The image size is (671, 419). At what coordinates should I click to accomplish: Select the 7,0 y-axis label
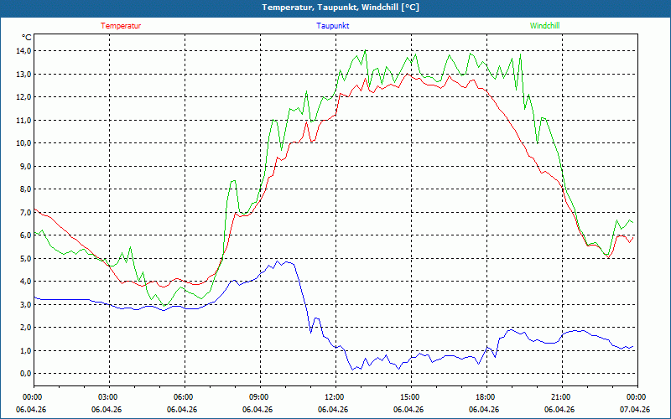pyautogui.click(x=24, y=213)
